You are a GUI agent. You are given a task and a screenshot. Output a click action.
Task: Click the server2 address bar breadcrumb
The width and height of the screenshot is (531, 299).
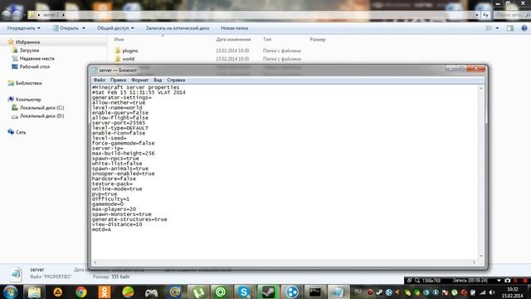[x=51, y=15]
